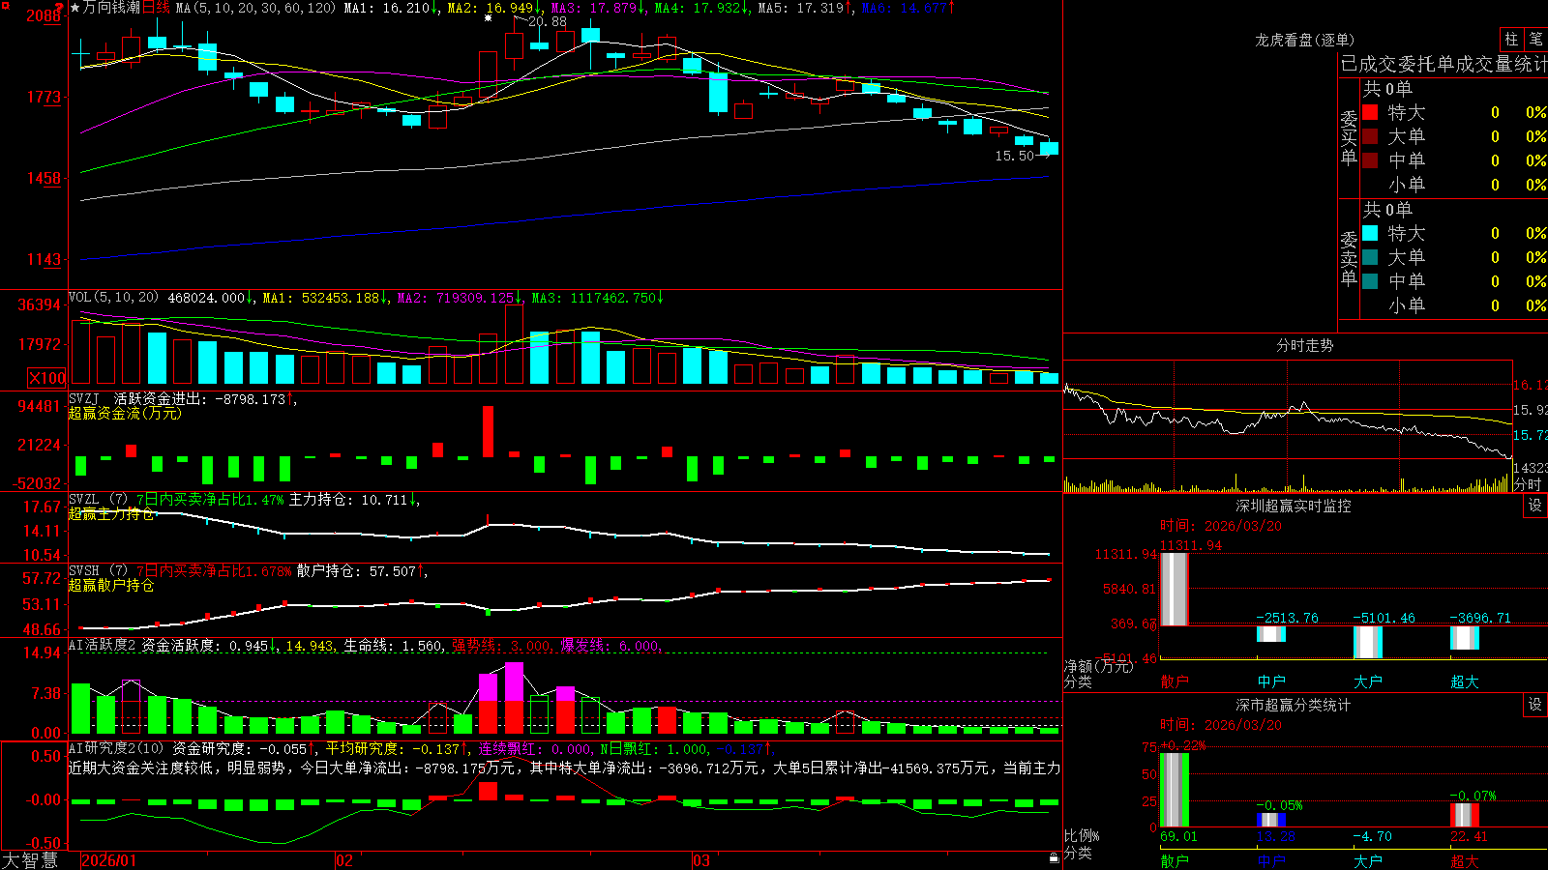Click the 委买单 section label
The image size is (1548, 870).
[1349, 137]
